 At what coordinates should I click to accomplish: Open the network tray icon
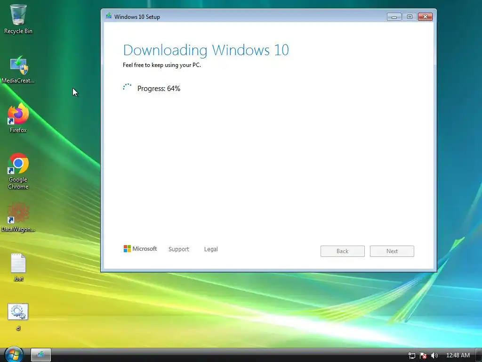pos(411,355)
